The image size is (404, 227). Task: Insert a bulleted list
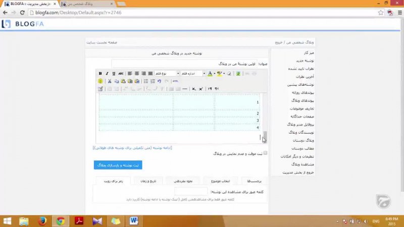146,81
